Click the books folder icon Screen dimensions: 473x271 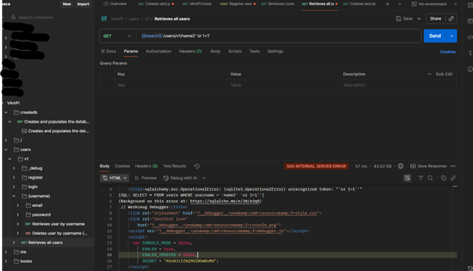[x=16, y=262]
